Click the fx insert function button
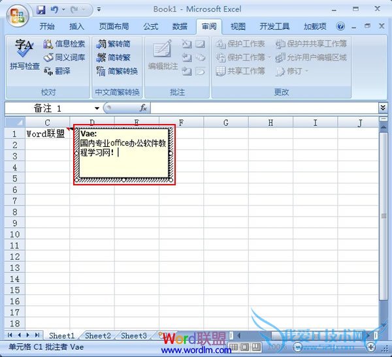392x357 pixels. 143,108
